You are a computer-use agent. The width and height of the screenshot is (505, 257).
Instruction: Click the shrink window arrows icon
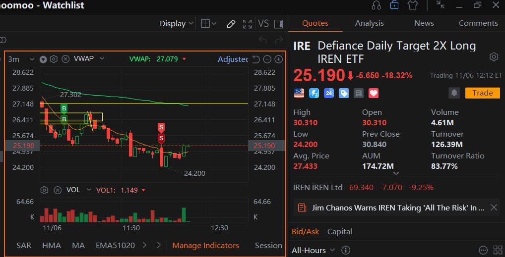click(441, 4)
